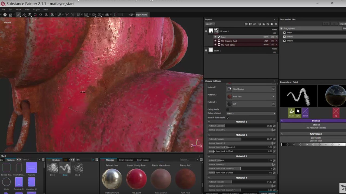This screenshot has height=194, width=346.
Task: Pick the Polygon Fill tool
Action: [35, 15]
